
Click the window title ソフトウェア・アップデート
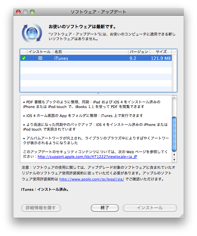tap(98, 12)
